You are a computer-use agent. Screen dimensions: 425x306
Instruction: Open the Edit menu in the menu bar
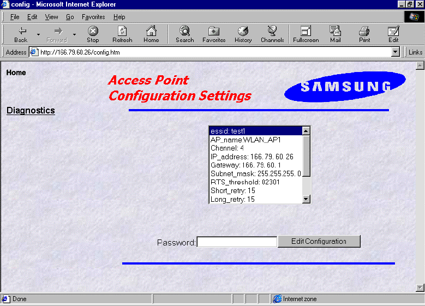pyautogui.click(x=32, y=17)
